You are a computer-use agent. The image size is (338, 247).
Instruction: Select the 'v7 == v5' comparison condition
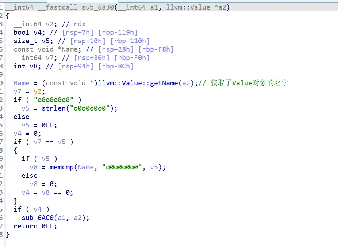[50, 142]
